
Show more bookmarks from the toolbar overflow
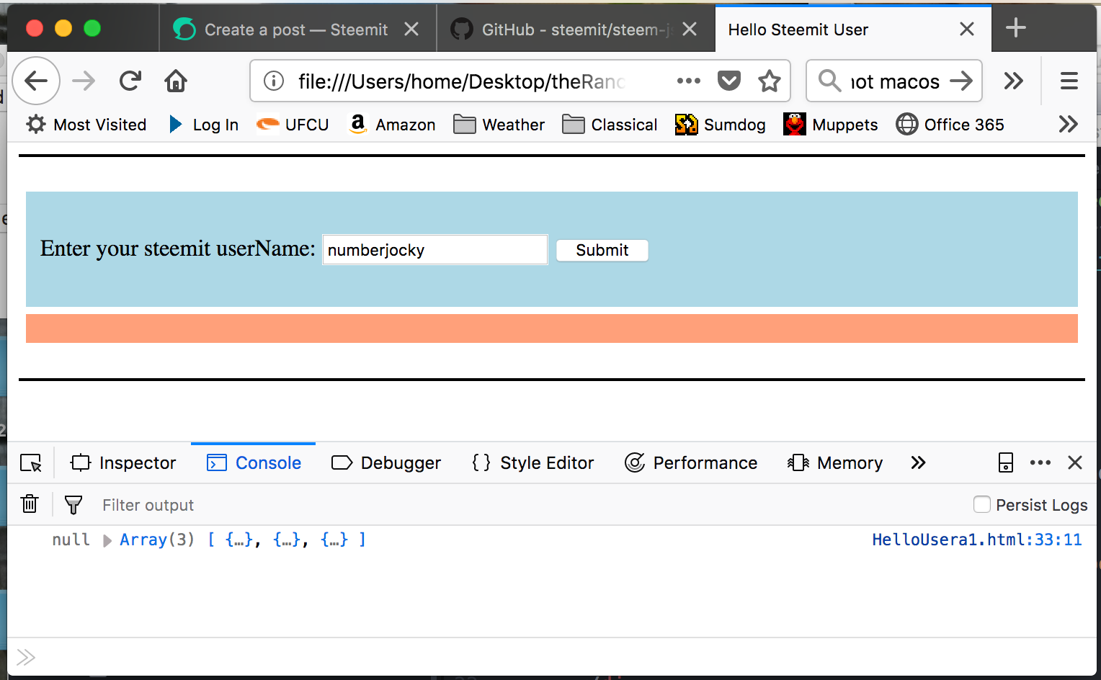tap(1069, 125)
